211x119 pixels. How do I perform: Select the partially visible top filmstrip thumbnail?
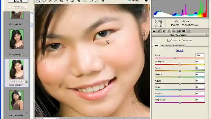pos(16,15)
